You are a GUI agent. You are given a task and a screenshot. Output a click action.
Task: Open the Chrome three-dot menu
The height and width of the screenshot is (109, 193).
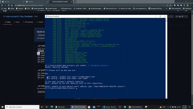coord(191,5)
